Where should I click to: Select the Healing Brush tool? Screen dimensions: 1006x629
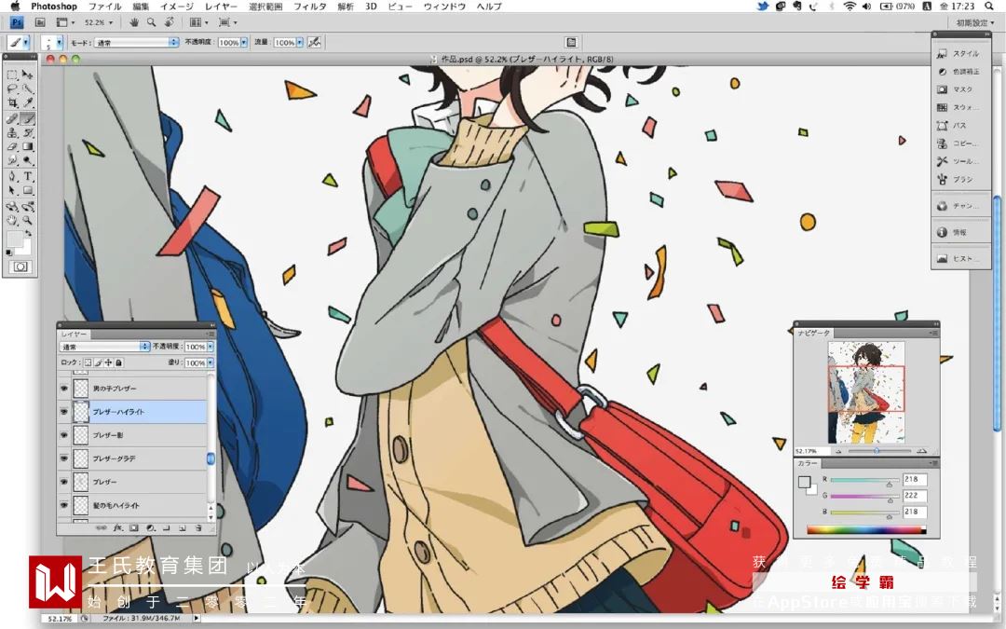[x=12, y=118]
